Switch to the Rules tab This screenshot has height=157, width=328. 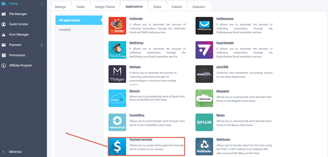(157, 6)
